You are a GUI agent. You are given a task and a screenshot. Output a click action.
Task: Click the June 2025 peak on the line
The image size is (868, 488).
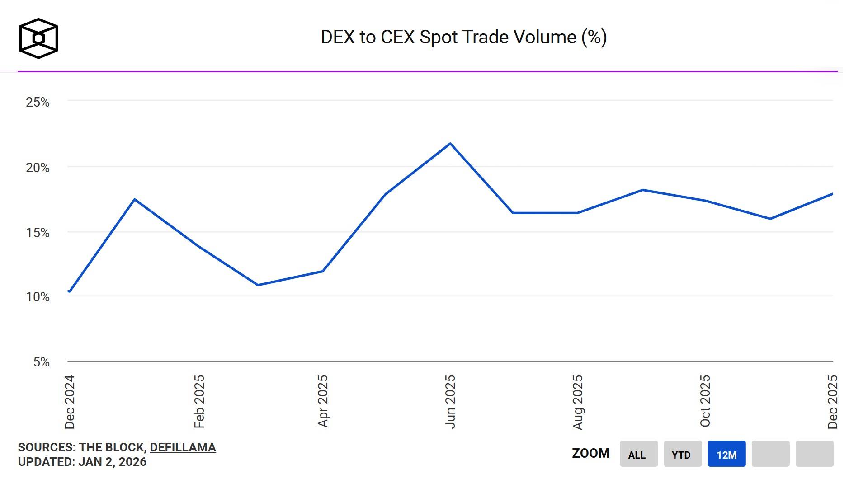coord(450,144)
